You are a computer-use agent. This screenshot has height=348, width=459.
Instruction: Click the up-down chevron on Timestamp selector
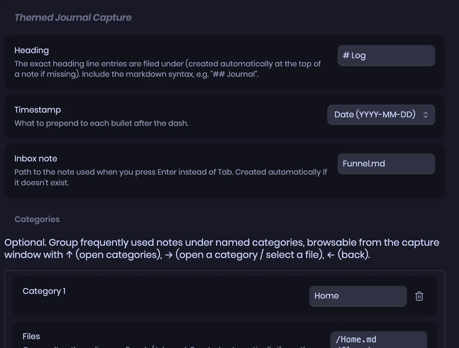pyautogui.click(x=425, y=115)
